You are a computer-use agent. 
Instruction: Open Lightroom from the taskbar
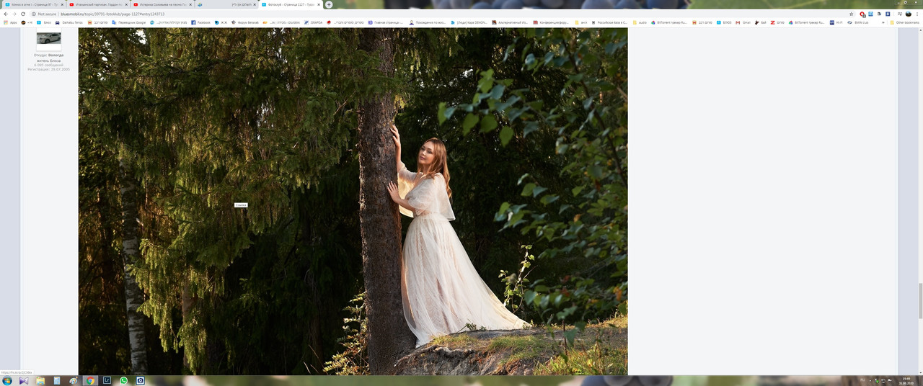click(107, 380)
